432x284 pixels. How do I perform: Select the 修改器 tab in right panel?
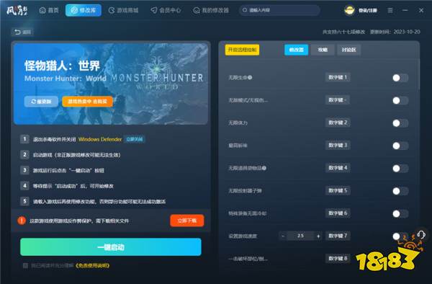(296, 50)
